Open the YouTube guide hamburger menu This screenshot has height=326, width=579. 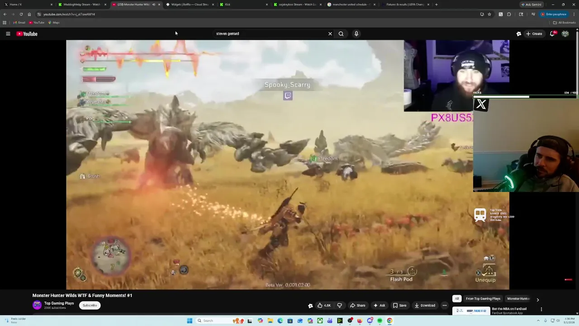(x=8, y=34)
